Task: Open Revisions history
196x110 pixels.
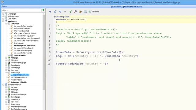Action: click(94, 12)
